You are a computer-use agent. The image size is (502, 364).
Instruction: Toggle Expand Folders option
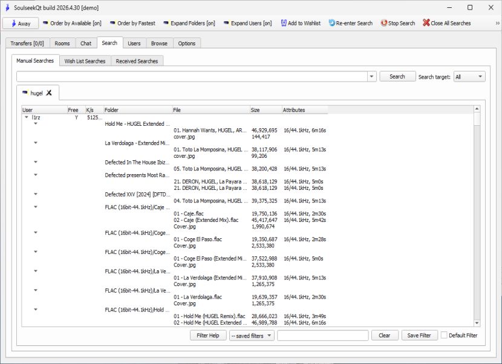click(x=189, y=24)
